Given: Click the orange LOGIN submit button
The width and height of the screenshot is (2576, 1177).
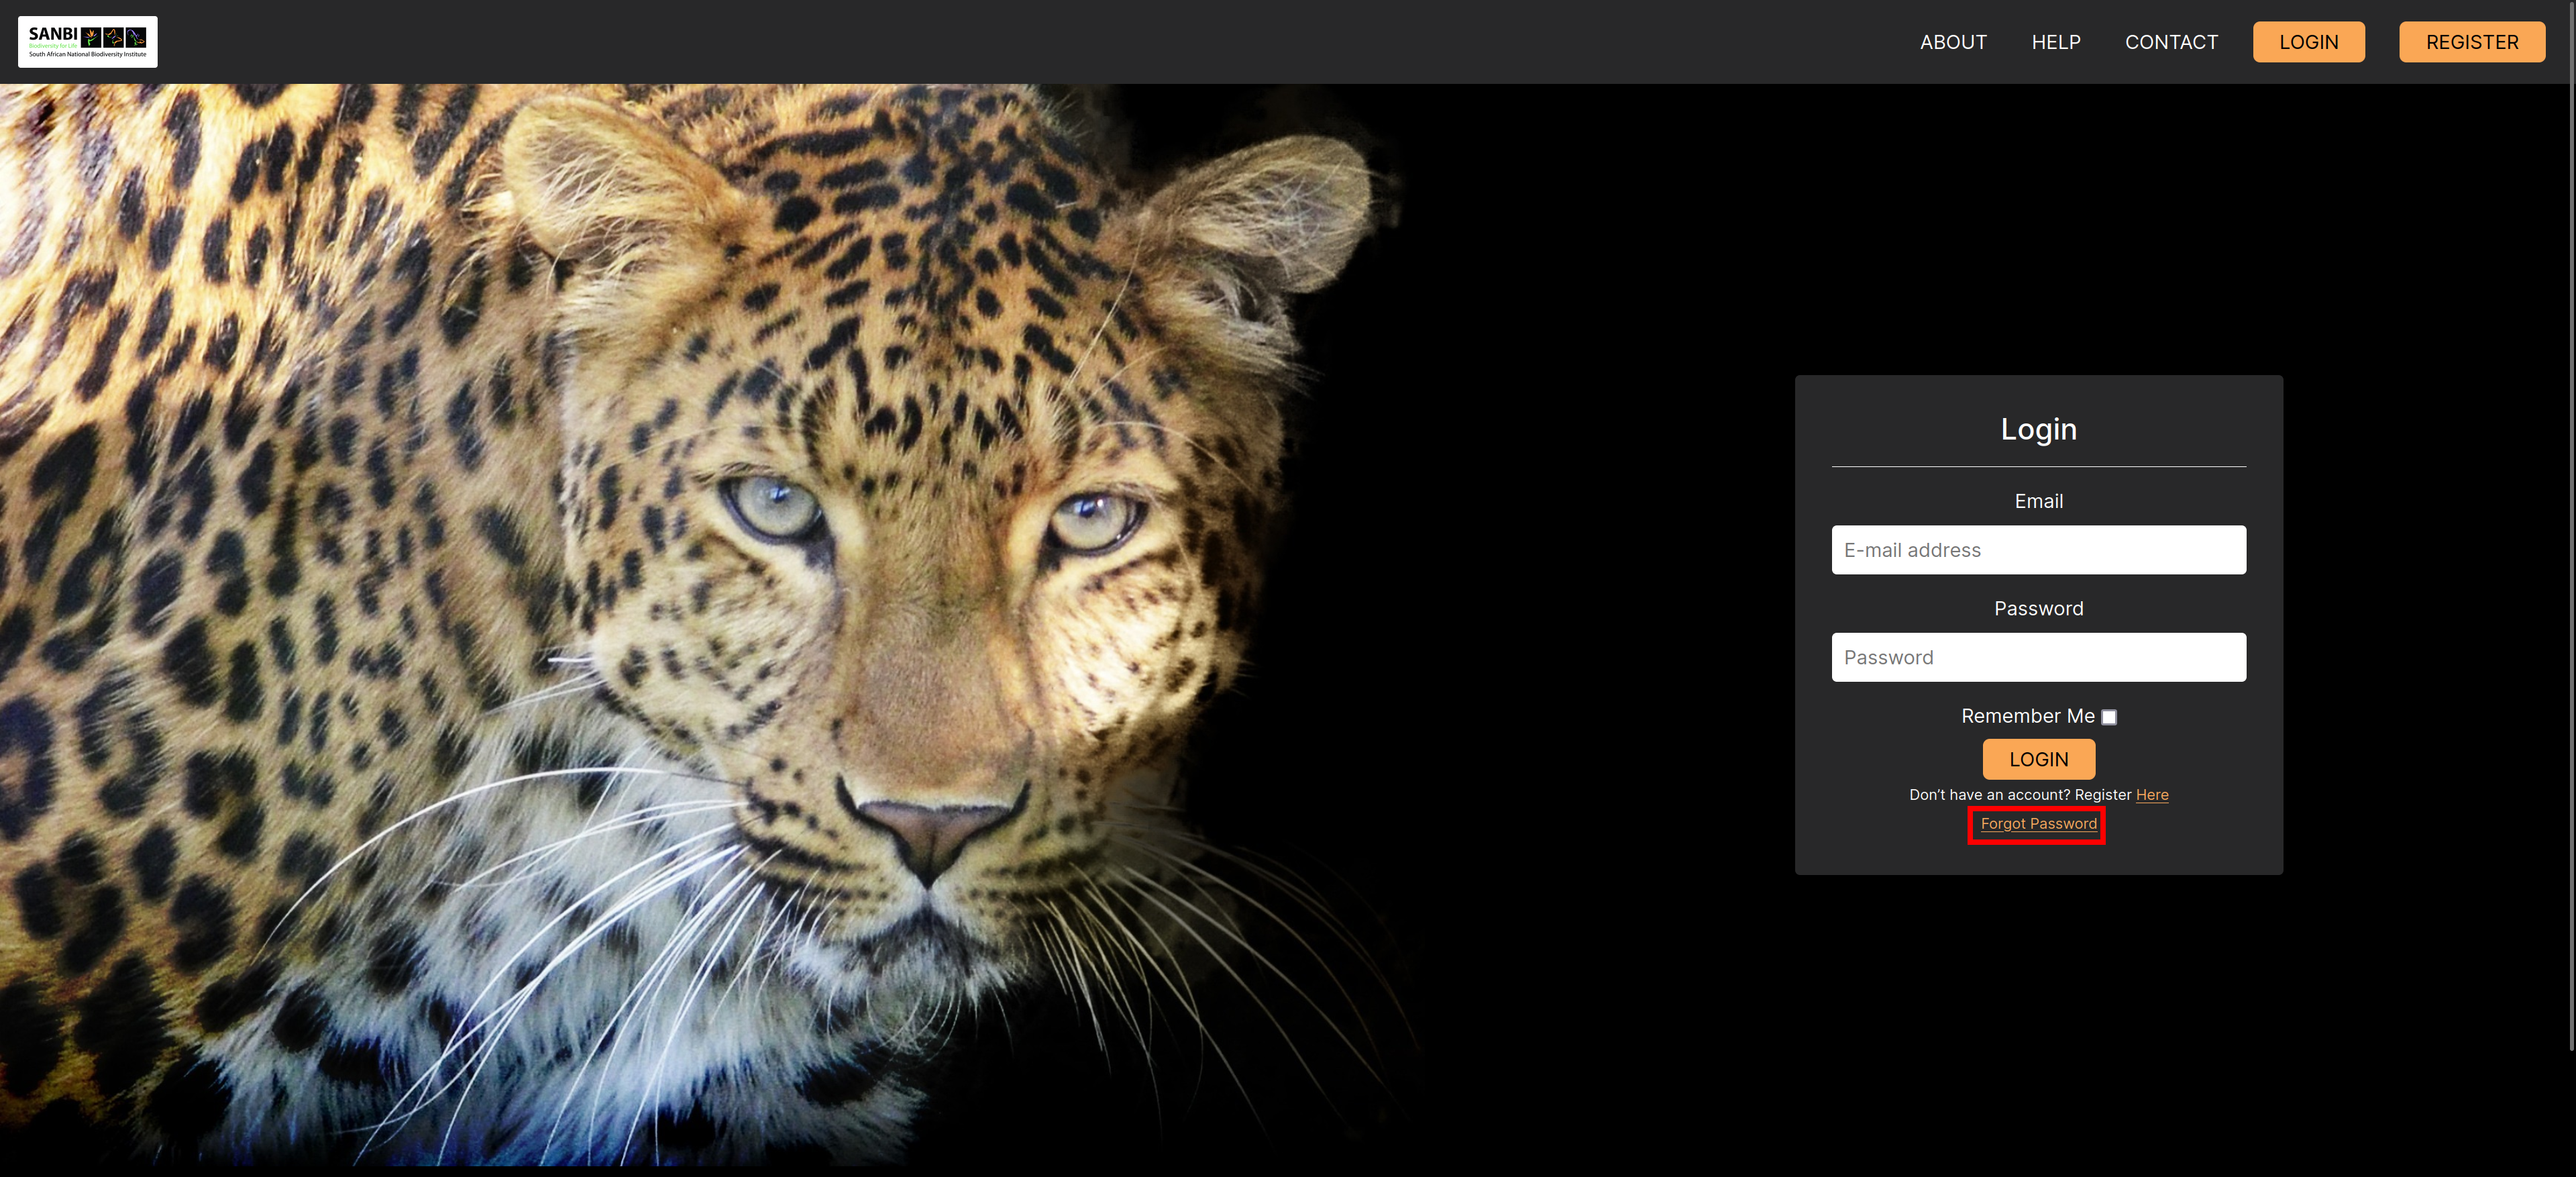Looking at the screenshot, I should [x=2039, y=758].
